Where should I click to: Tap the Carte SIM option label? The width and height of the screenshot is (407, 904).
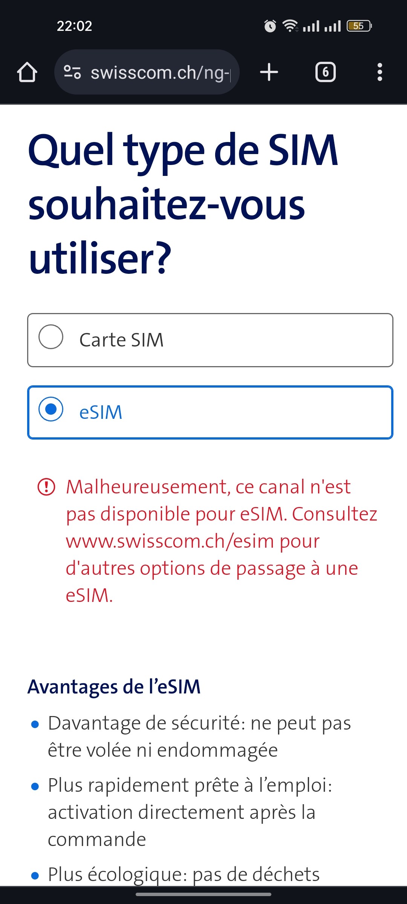click(121, 340)
